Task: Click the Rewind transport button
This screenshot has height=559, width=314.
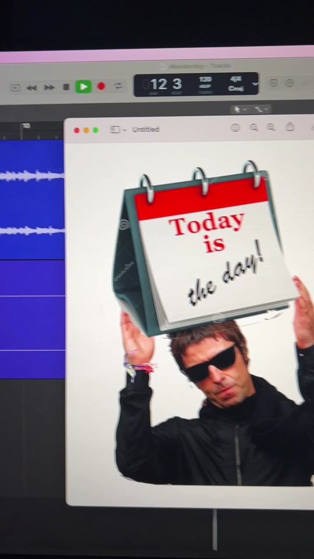Action: click(31, 88)
